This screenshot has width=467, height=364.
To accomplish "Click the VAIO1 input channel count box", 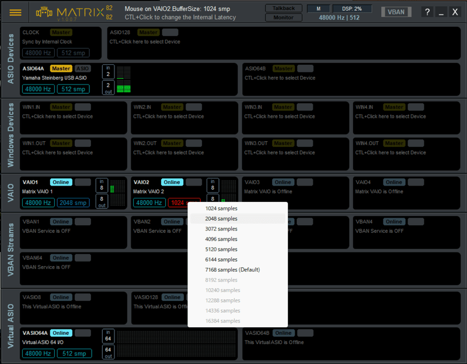I will 102,185.
